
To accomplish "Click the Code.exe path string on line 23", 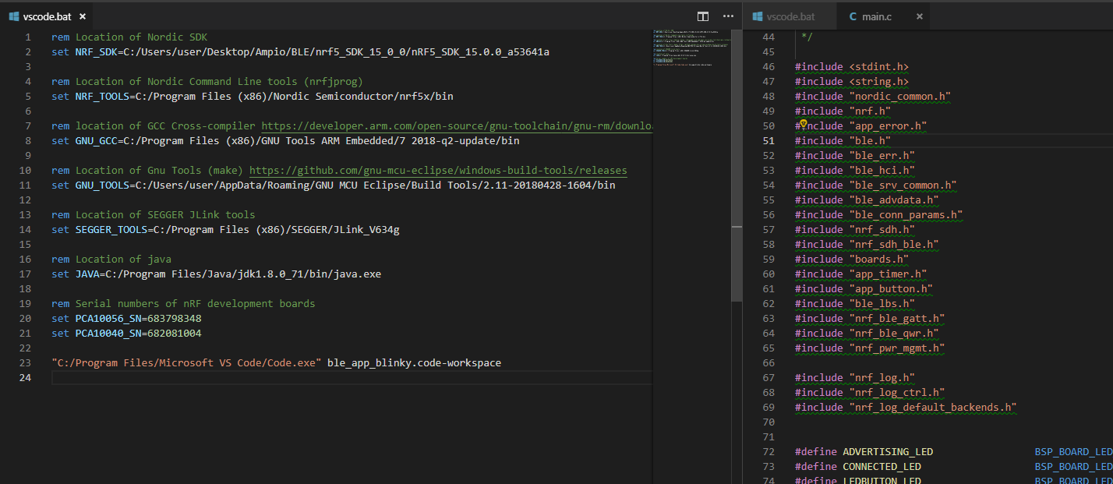I will [186, 362].
